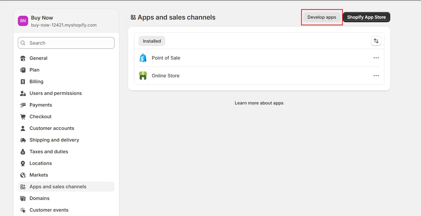Image resolution: width=421 pixels, height=216 pixels.
Task: Click the Point of Sale app icon
Action: pos(143,58)
